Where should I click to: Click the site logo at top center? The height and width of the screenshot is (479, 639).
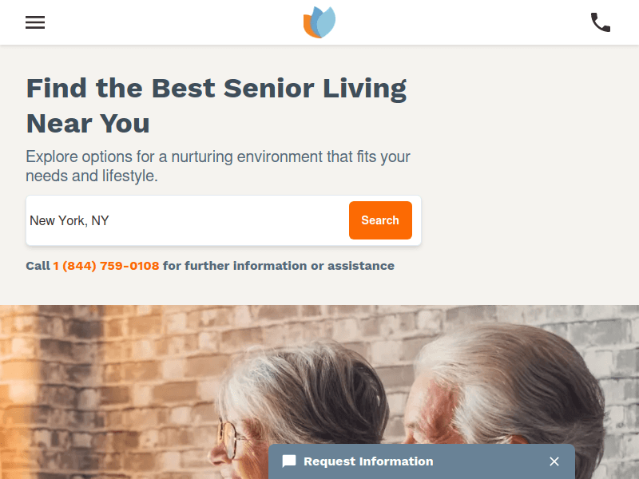[319, 22]
